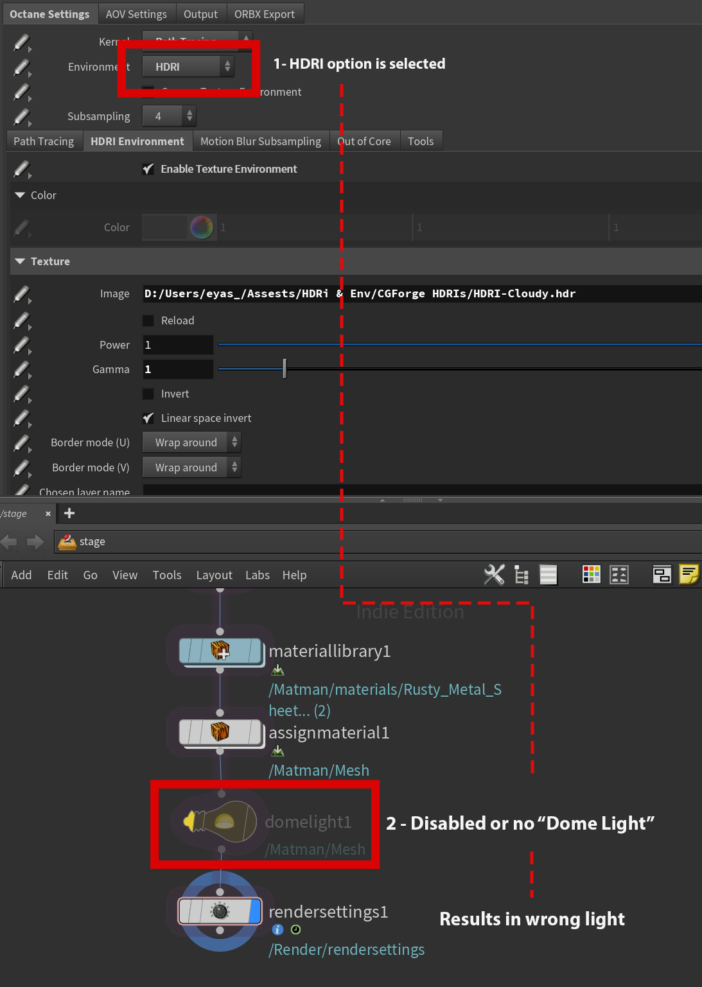Image resolution: width=702 pixels, height=987 pixels.
Task: Click the pencil icon beside Linear space invert
Action: [x=22, y=418]
